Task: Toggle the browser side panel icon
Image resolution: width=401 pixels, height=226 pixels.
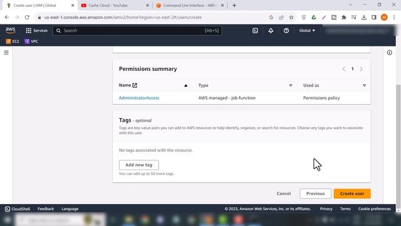Action: pyautogui.click(x=373, y=18)
